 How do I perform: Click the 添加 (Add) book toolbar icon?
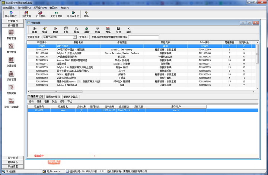(x=34, y=30)
